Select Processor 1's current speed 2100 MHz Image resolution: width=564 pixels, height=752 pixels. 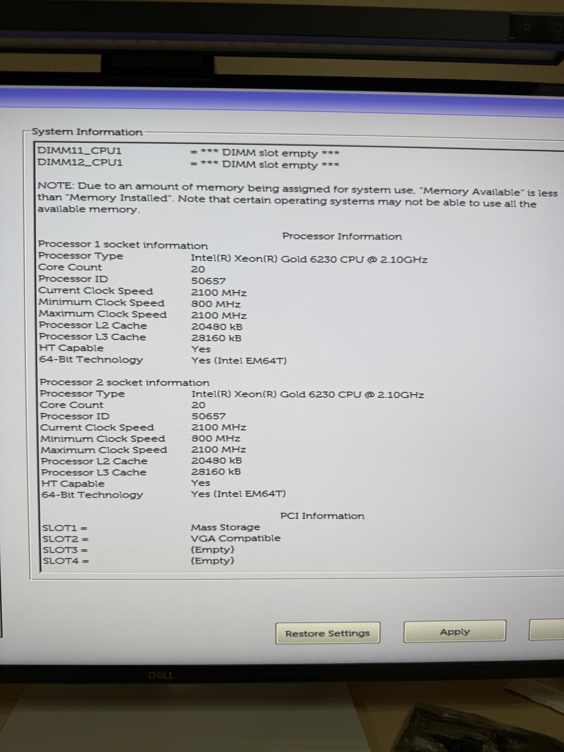tap(219, 293)
